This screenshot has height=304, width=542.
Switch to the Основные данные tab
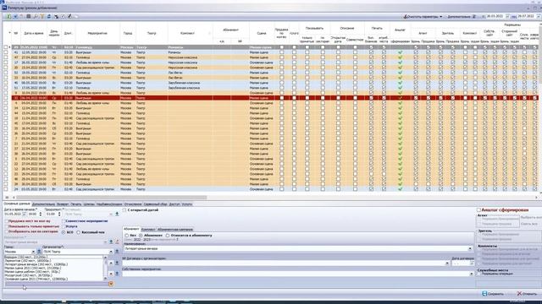coord(17,204)
